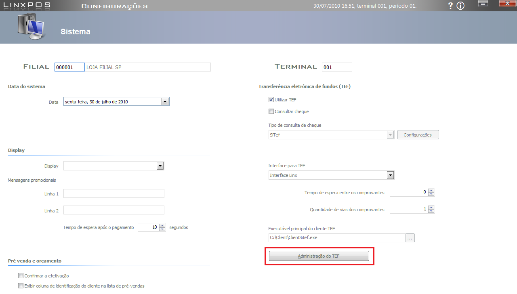Click the Data do sistema heading
The width and height of the screenshot is (517, 294).
click(x=27, y=86)
